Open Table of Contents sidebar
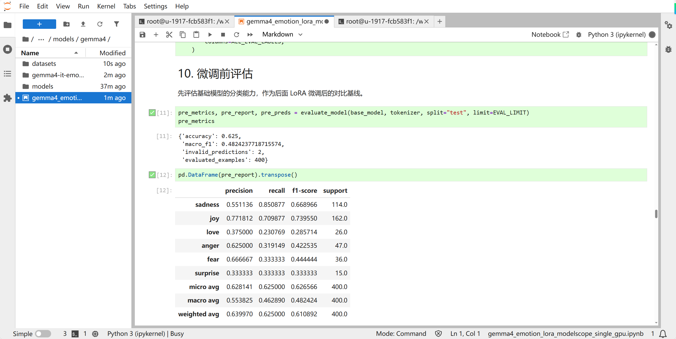The image size is (676, 339). (x=7, y=74)
